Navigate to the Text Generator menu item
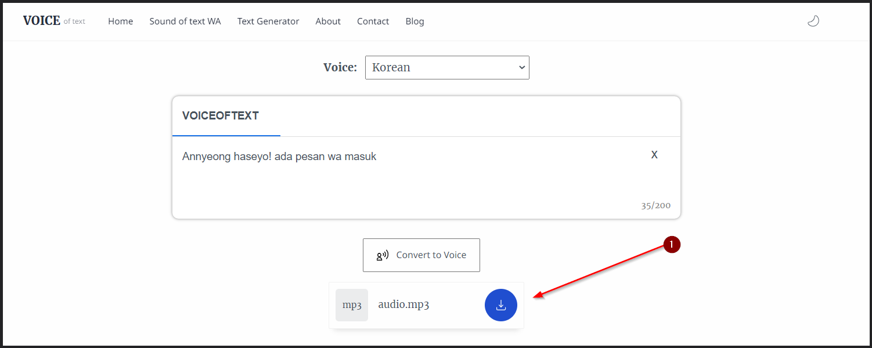The height and width of the screenshot is (348, 872). [x=268, y=21]
